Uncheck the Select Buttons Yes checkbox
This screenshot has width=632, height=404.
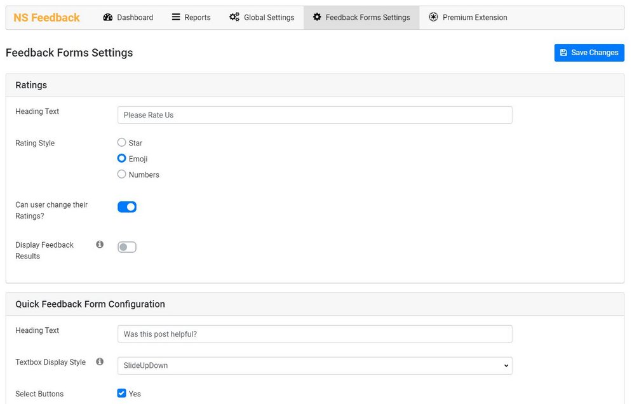[x=121, y=393]
